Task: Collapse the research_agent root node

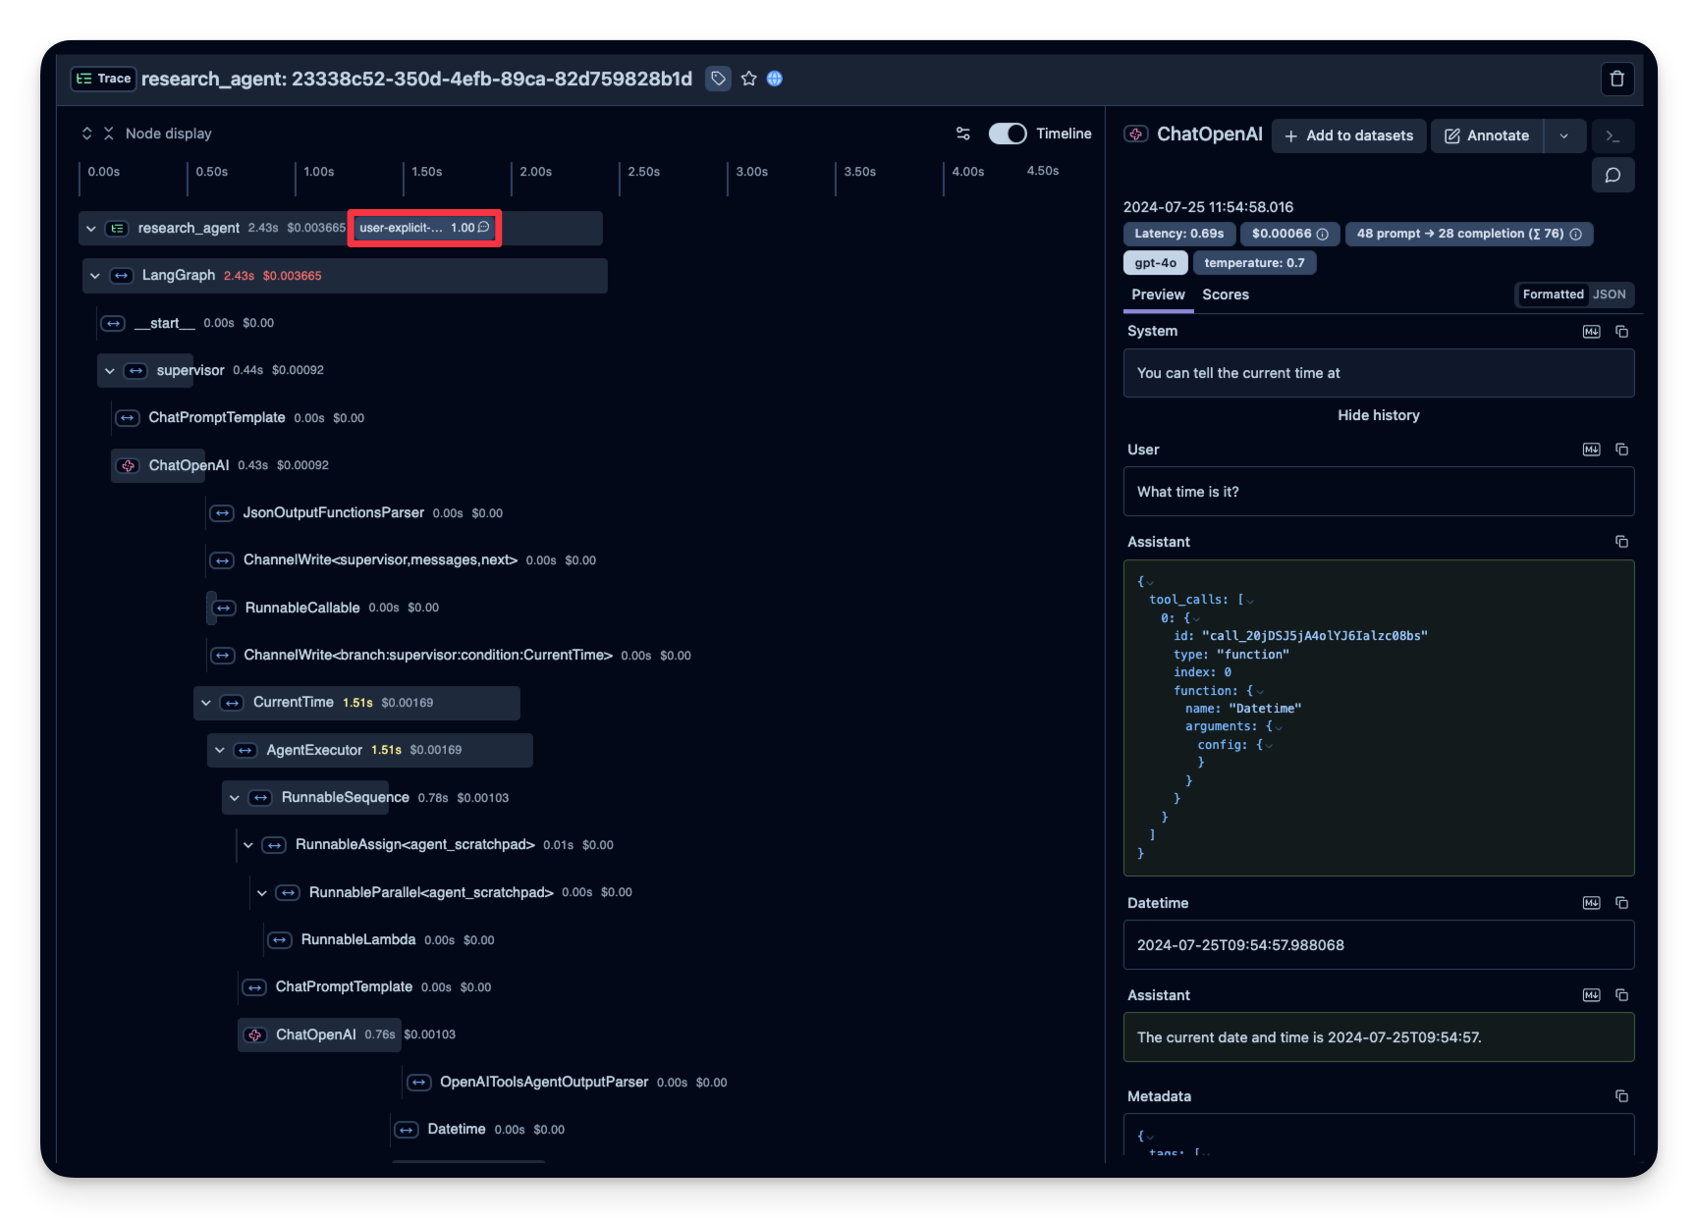Action: tap(91, 229)
